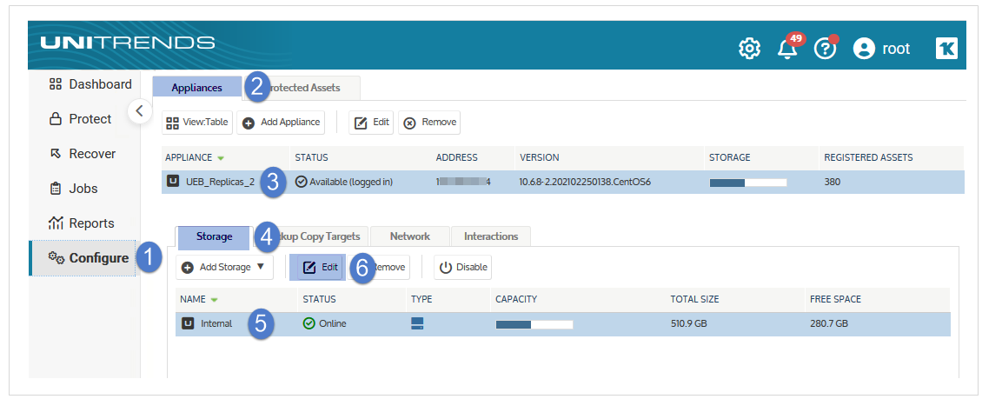Click Remove in the appliances toolbar
The image size is (1002, 419).
[x=429, y=123]
